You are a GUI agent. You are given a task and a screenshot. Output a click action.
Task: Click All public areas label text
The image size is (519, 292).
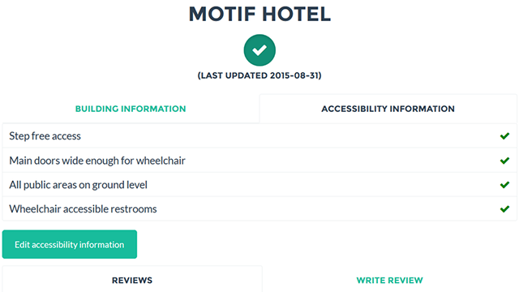(78, 185)
